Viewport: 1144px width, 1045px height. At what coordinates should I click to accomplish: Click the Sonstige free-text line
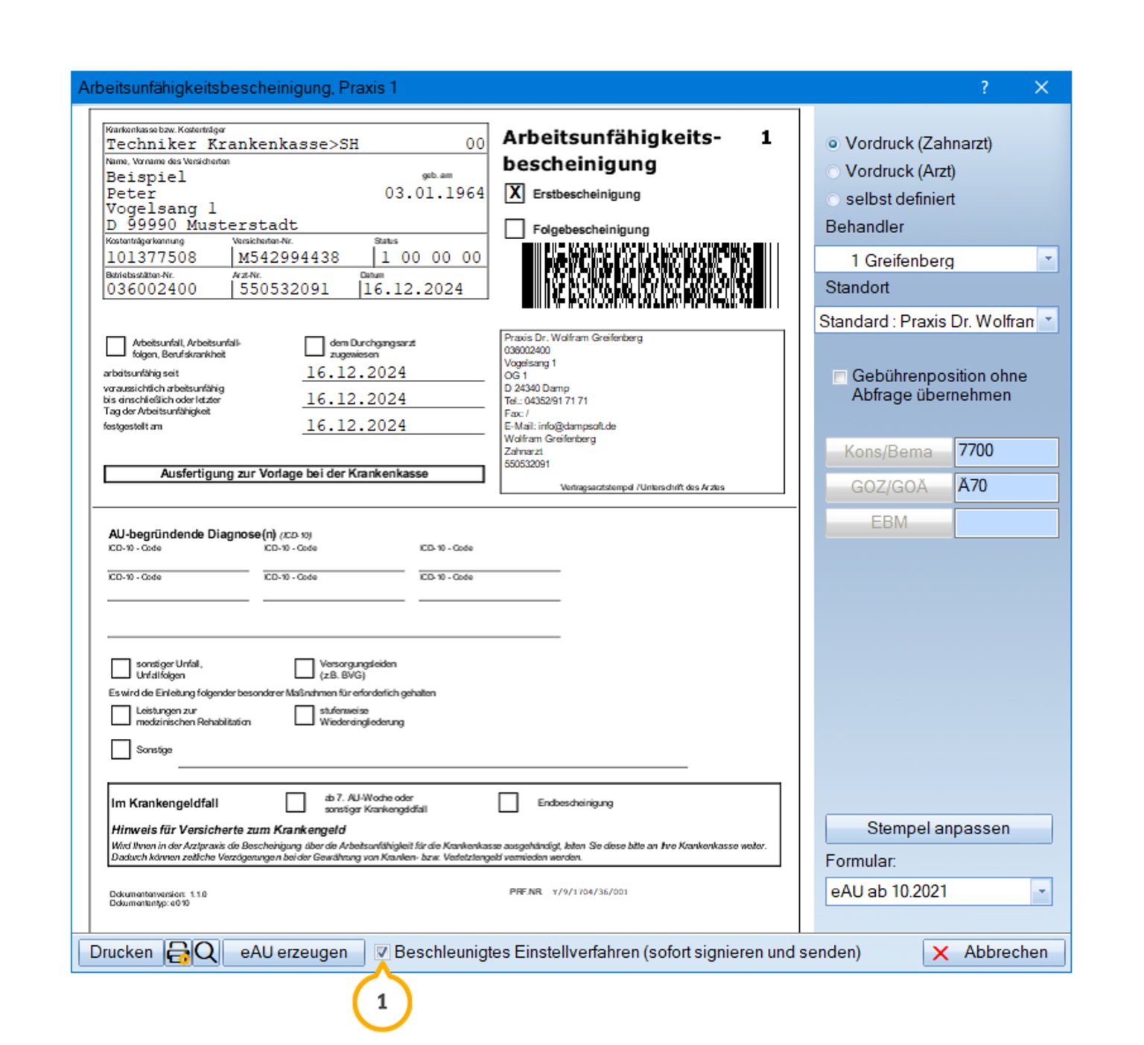click(x=433, y=758)
